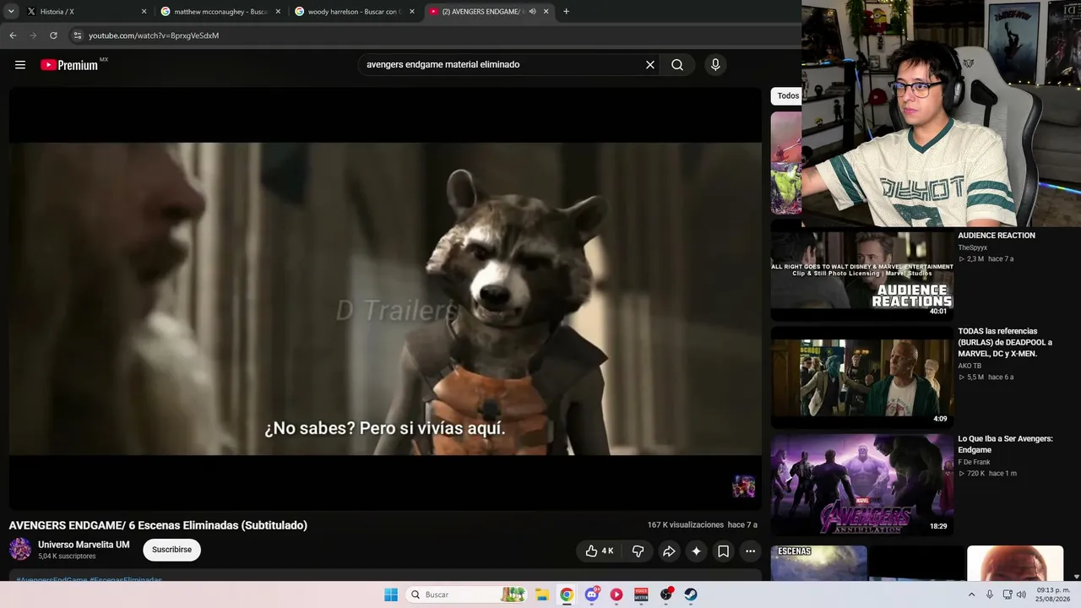This screenshot has height=608, width=1081.
Task: Close the matthew mcconaughey tab
Action: point(278,12)
